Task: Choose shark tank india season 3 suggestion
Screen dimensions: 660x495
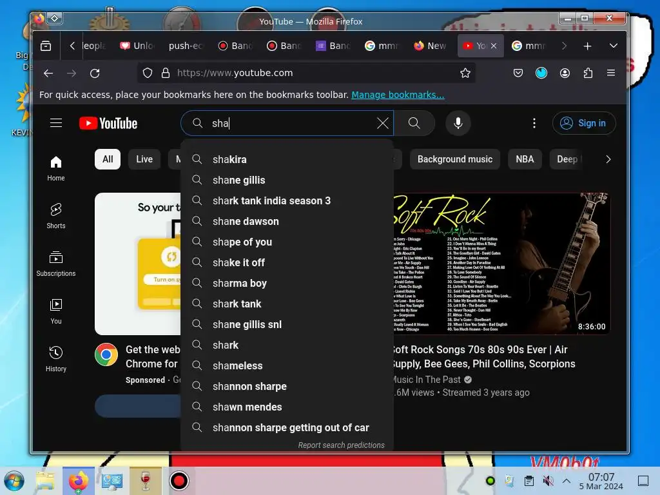Action: (x=287, y=201)
